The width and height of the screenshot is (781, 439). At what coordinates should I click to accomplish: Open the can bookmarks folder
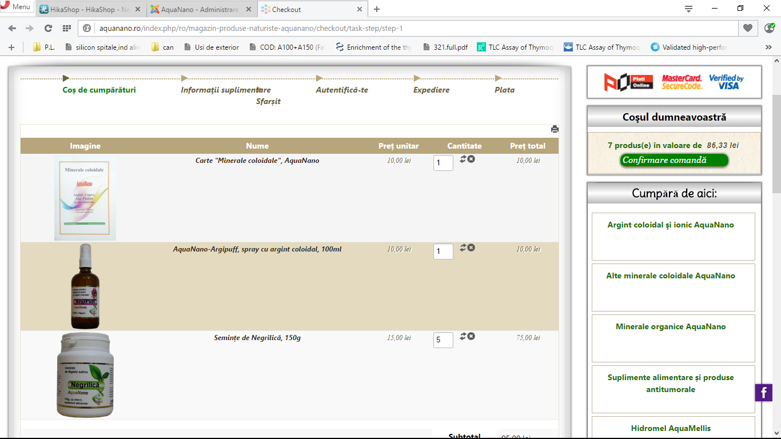pyautogui.click(x=162, y=47)
